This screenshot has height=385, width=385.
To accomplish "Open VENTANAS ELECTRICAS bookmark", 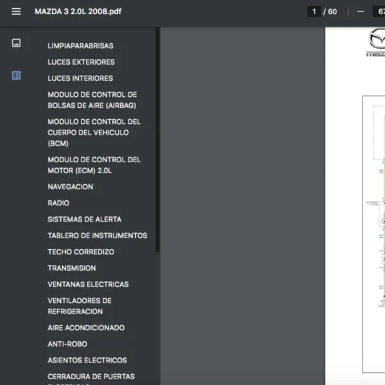I will (x=88, y=284).
